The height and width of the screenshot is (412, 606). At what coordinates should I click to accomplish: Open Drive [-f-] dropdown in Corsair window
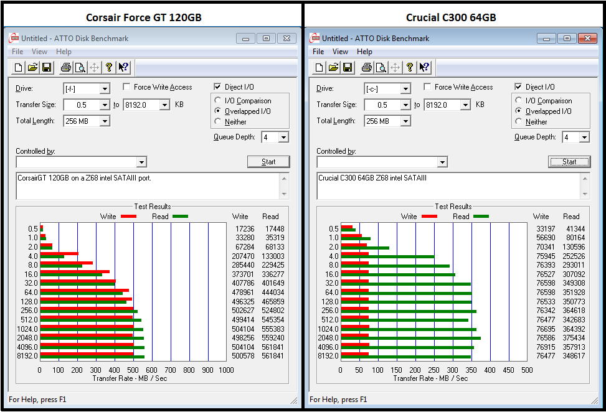(105, 89)
